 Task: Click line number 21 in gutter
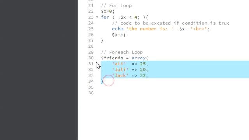(x=91, y=5)
